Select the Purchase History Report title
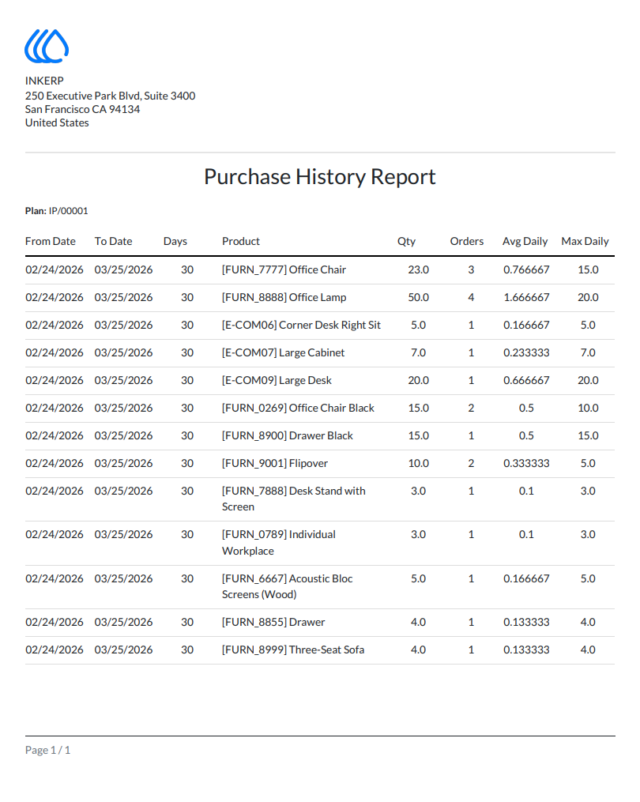 pos(320,177)
